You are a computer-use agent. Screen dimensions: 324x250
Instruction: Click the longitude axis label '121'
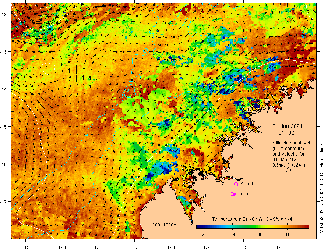pyautogui.click(x=98, y=247)
